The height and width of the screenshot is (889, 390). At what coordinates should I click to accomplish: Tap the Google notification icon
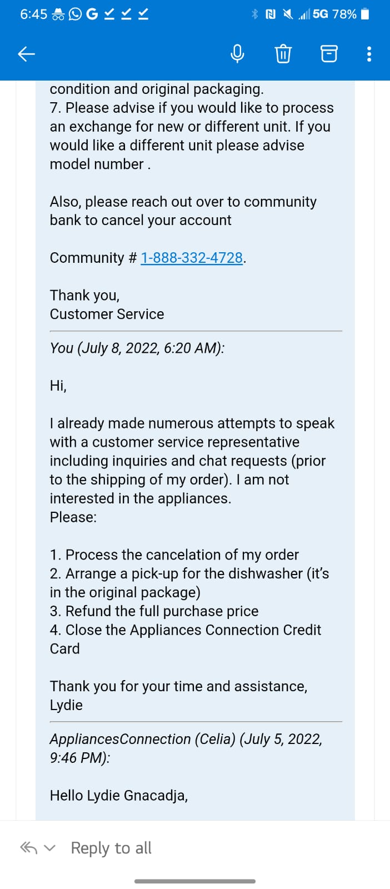tap(92, 14)
